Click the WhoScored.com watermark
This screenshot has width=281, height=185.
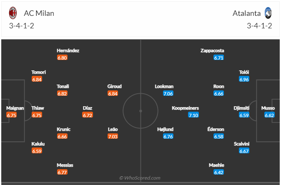point(140,178)
